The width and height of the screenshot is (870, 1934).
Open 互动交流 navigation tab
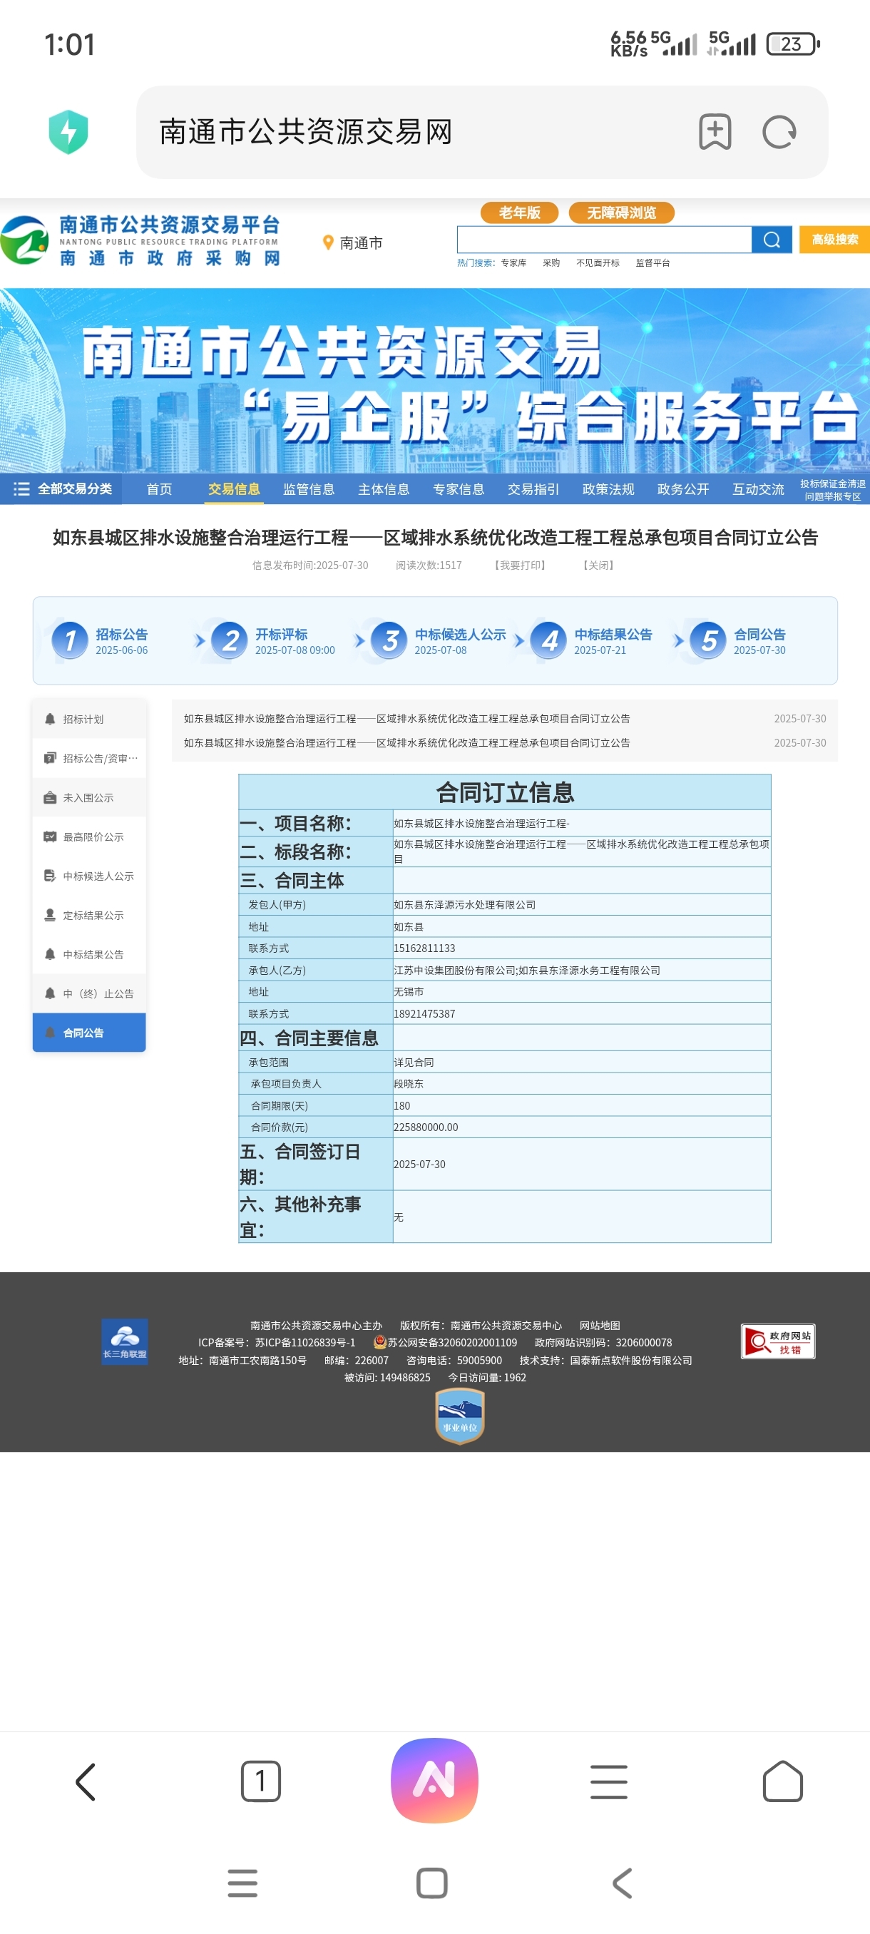(x=758, y=488)
